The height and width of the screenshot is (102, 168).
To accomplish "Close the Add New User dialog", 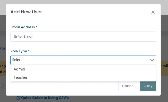I will (x=153, y=12).
